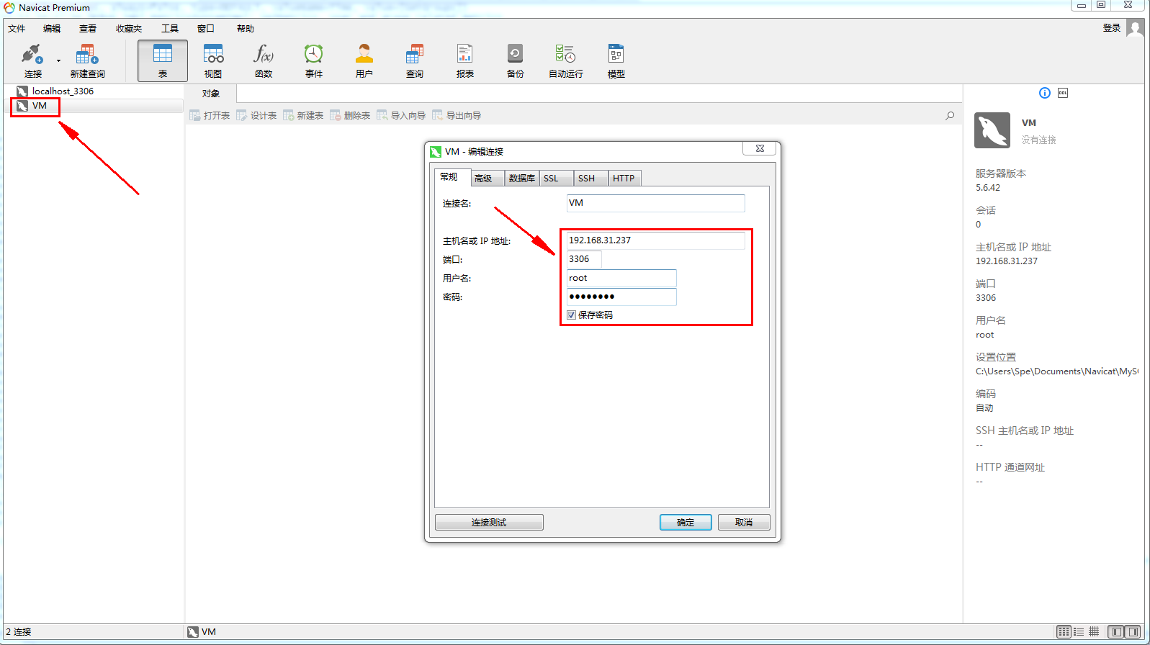1150x645 pixels.
Task: Click the info icon in right panel
Action: [1045, 93]
